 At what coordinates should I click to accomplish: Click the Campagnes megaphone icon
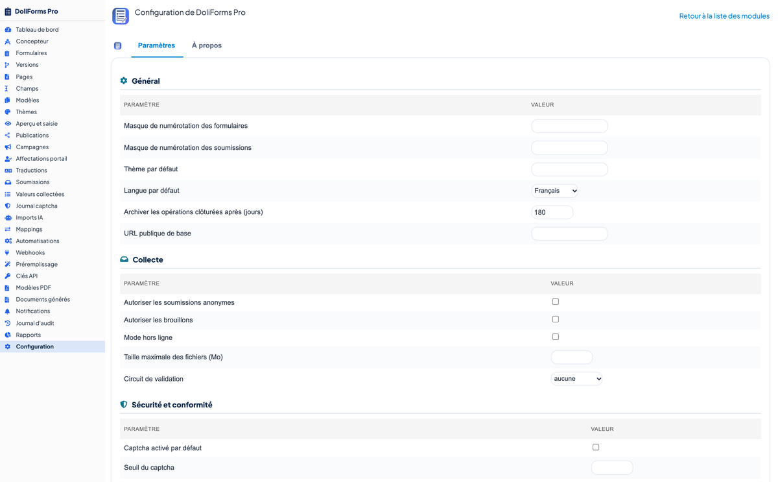click(8, 147)
